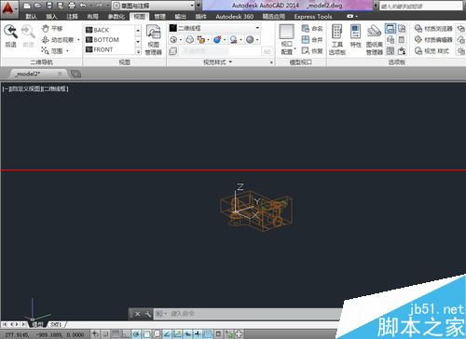Open the Tool Palettes (工具选项板) icon

coord(337,40)
